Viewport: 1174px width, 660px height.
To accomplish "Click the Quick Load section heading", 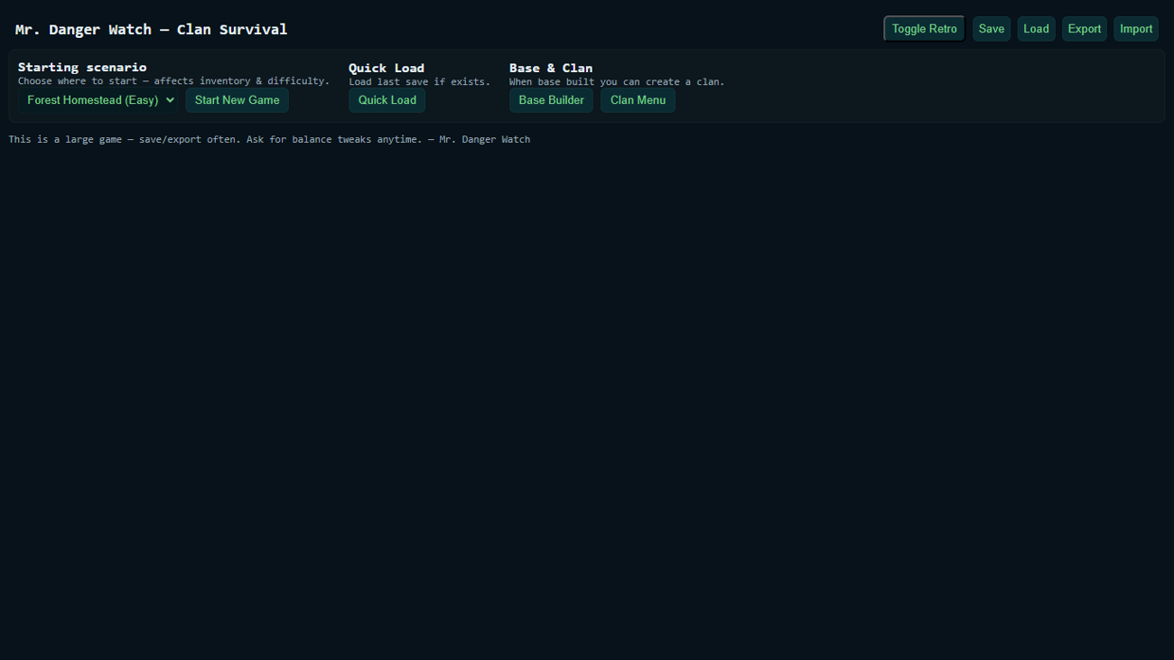I will click(387, 67).
